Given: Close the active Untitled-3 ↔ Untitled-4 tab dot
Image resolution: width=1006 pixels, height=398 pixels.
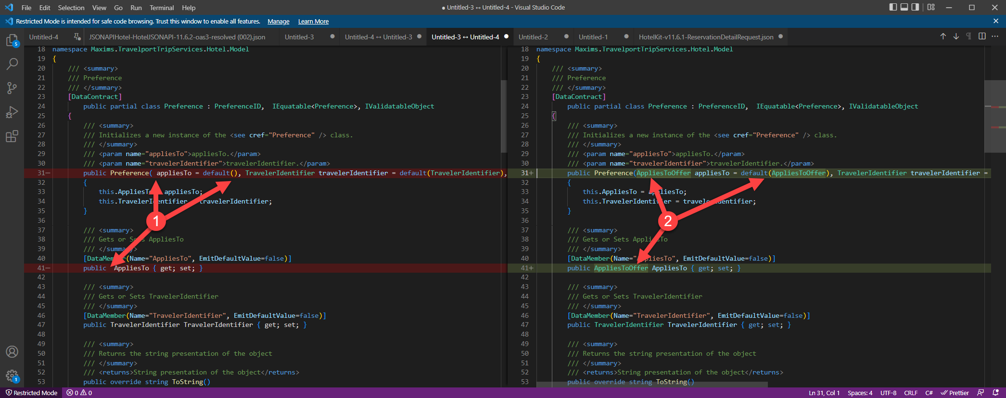Looking at the screenshot, I should pyautogui.click(x=506, y=36).
